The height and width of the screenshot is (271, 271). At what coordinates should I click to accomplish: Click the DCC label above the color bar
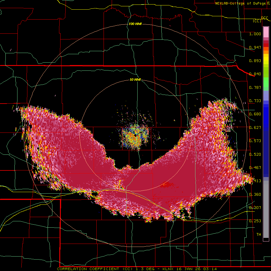(264, 18)
